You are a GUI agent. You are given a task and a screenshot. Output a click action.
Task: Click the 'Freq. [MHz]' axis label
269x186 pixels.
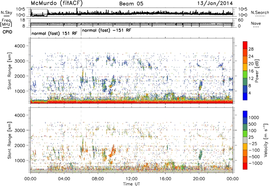[6, 22]
